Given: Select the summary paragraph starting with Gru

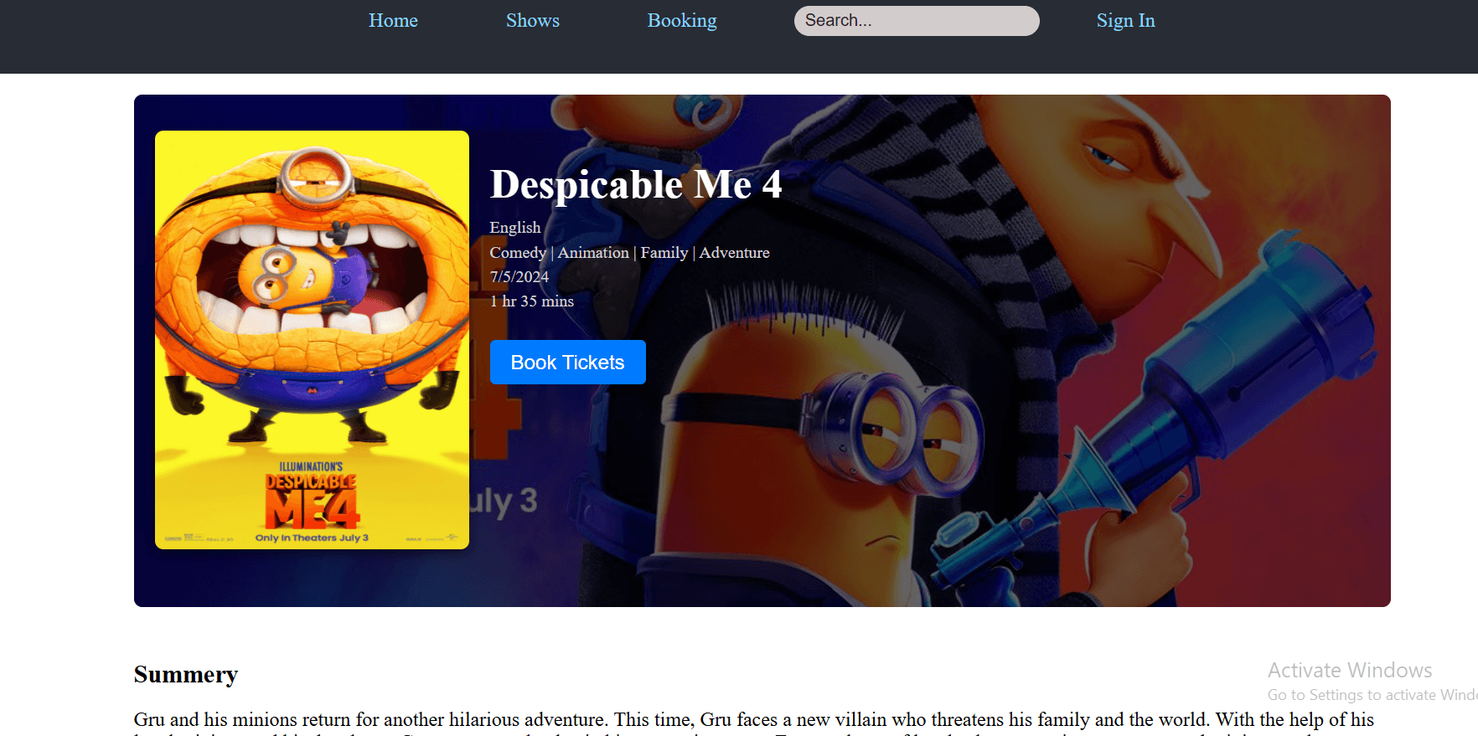Looking at the screenshot, I should click(x=754, y=723).
